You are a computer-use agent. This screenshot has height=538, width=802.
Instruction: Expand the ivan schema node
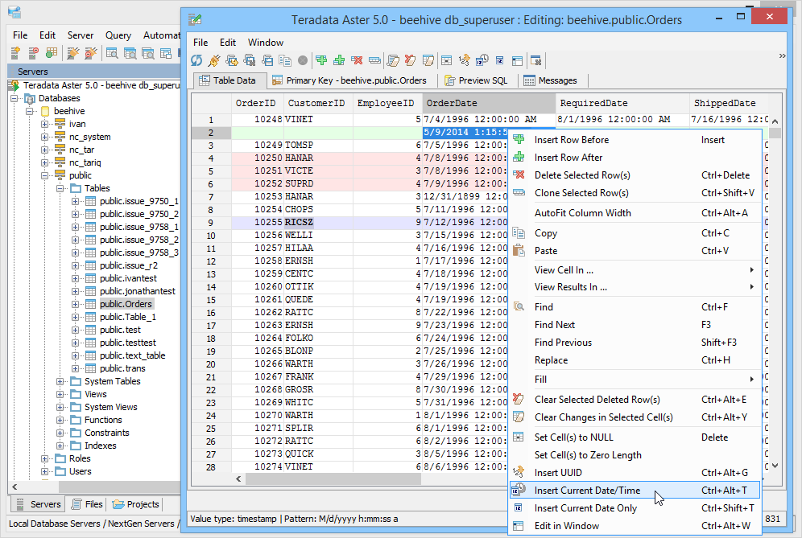(x=44, y=124)
